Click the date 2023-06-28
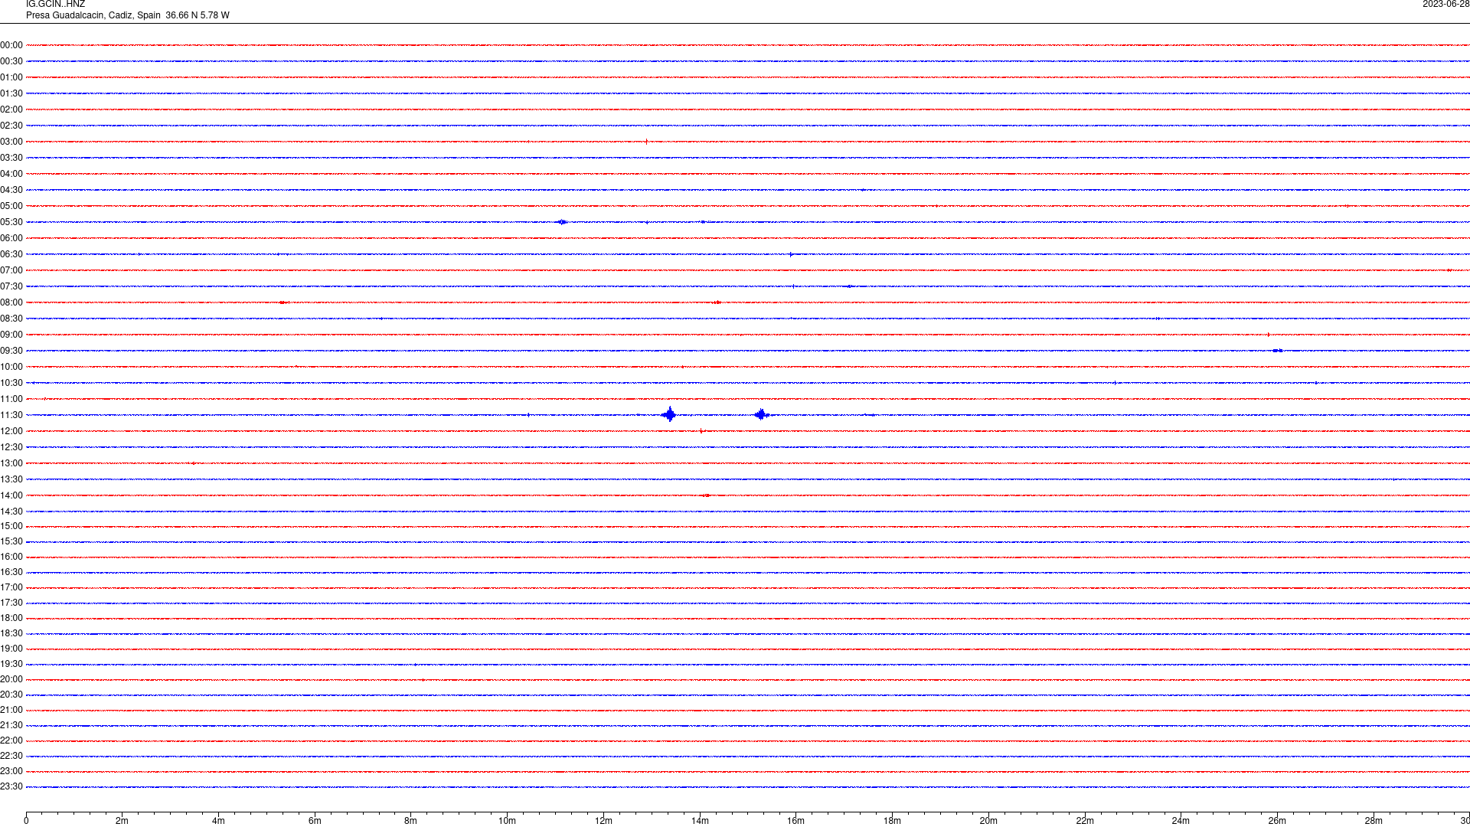 click(1445, 4)
